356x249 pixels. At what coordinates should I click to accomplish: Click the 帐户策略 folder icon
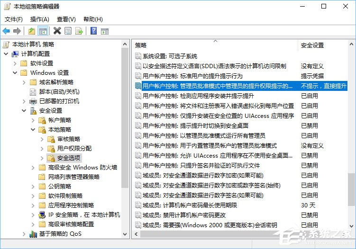pyautogui.click(x=42, y=120)
